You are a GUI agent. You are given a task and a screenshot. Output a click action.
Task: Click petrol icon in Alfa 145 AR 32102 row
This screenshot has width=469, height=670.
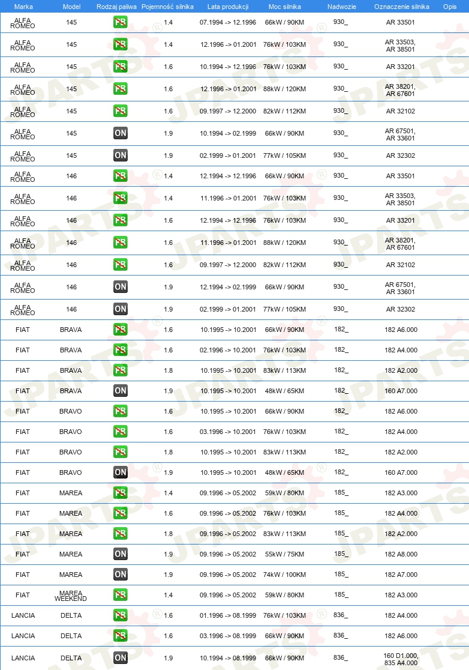point(121,111)
